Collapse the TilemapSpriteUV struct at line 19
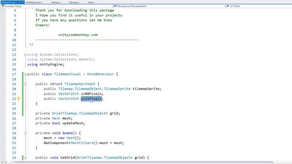 coord(26,84)
